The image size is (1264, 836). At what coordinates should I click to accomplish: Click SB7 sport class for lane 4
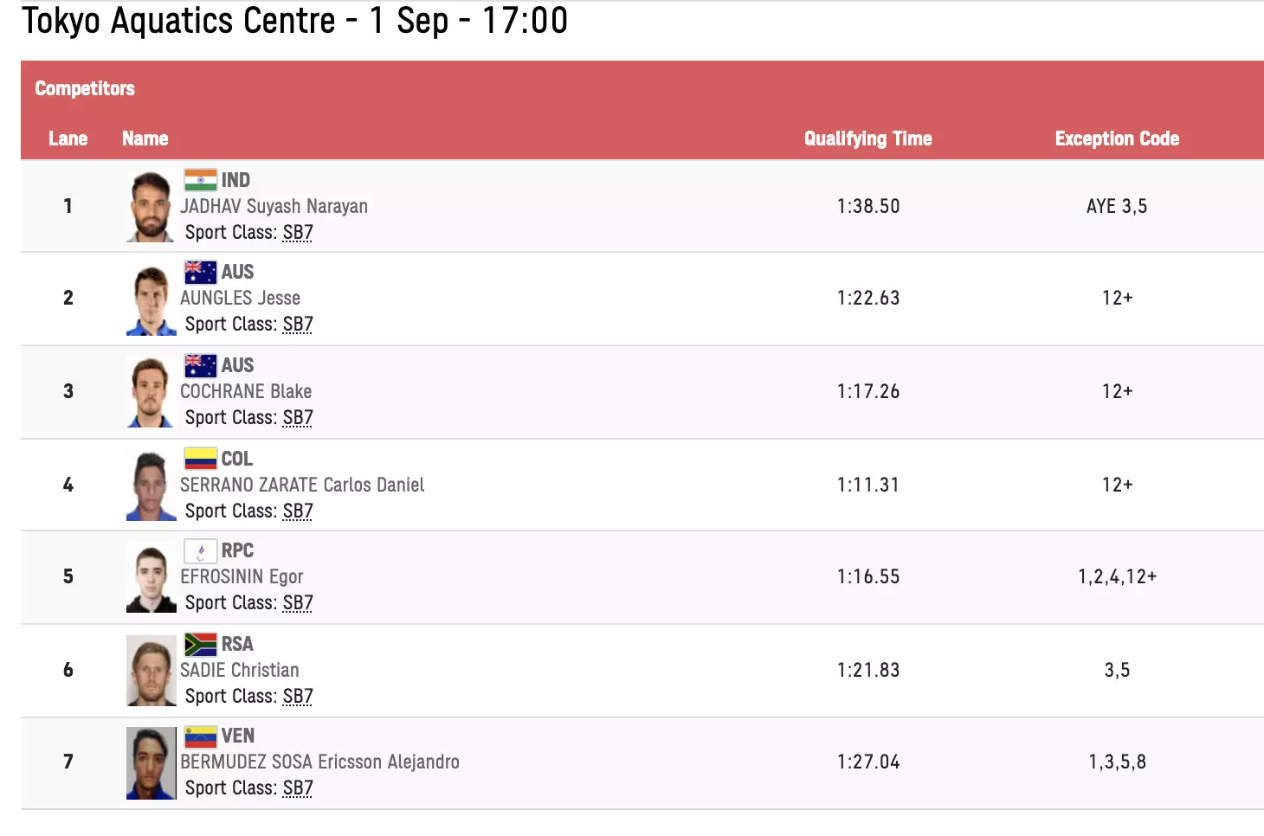(298, 511)
